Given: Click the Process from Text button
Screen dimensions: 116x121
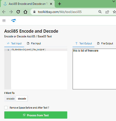Looking at the screenshot, I should [36, 115].
